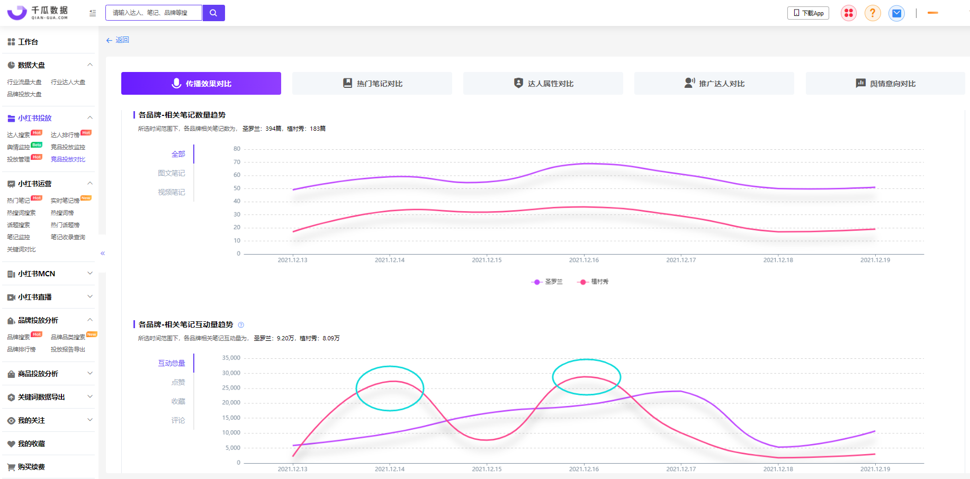Screen dimensions: 970x479
Task: Open the red four-dot apps icon
Action: (849, 13)
